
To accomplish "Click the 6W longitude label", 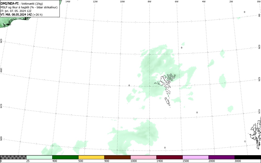I will tap(177, 2).
